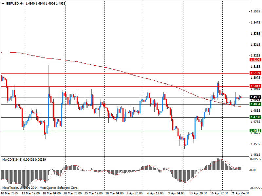Click the 30 Mar 04:00 time axis label
Viewport: 262px width, 196px height.
(114, 193)
